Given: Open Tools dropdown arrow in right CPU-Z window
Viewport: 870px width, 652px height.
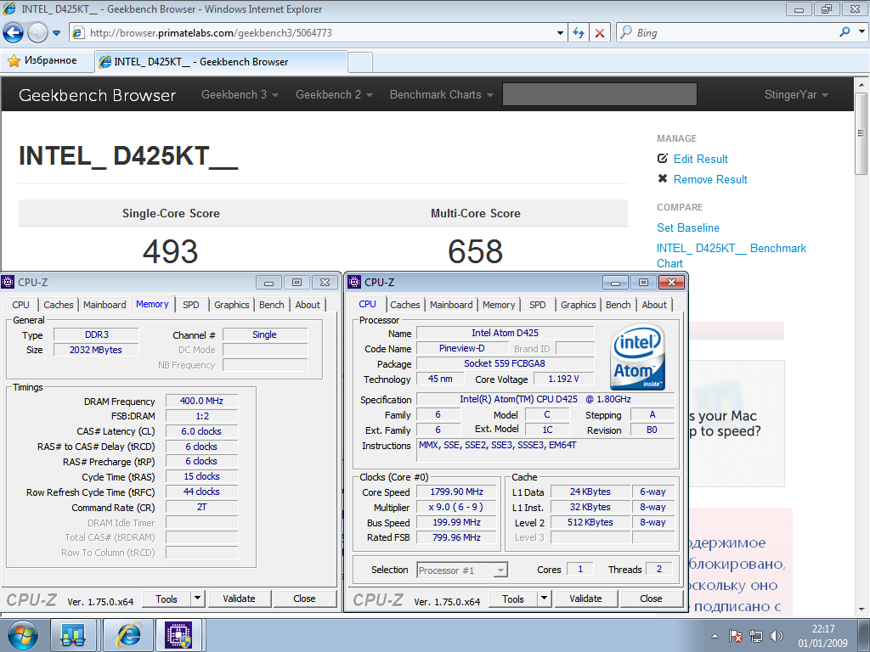Looking at the screenshot, I should tap(545, 599).
